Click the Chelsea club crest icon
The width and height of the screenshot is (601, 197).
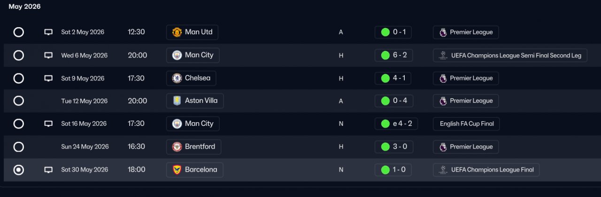coord(177,78)
